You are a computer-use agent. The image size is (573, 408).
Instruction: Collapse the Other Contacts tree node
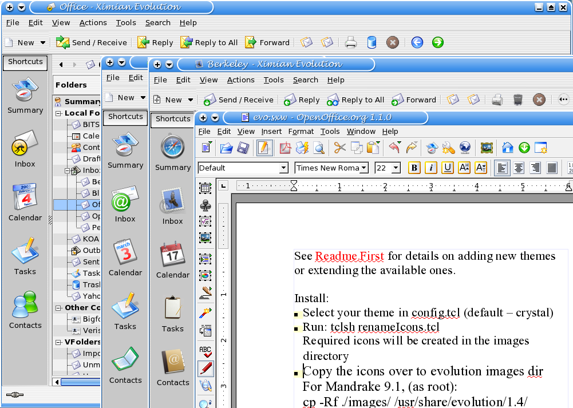coord(58,308)
